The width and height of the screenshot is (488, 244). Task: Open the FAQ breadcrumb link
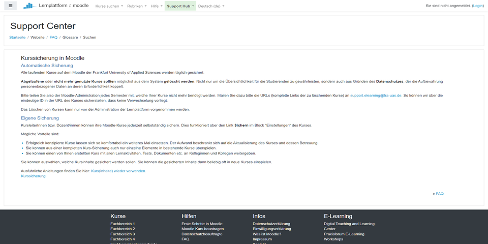(x=53, y=37)
